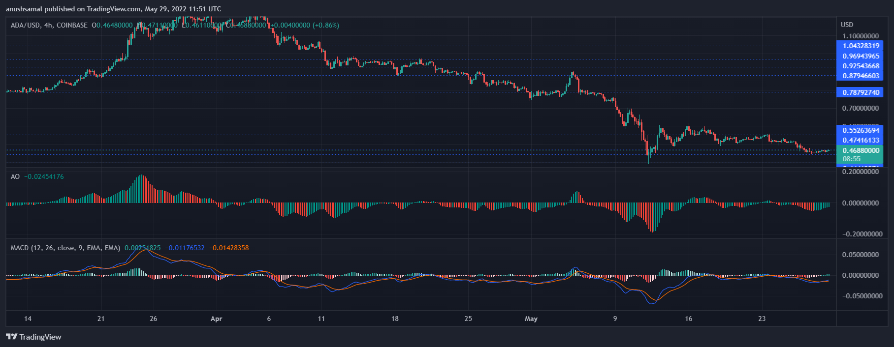Image resolution: width=894 pixels, height=347 pixels.
Task: Click the 25 date label on time axis
Action: pos(468,318)
